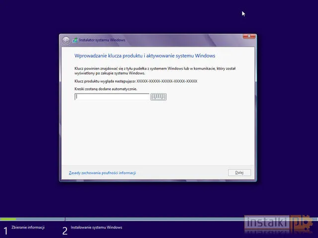Click the XXXXX-XXXXX product key sample text

[167, 81]
